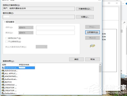This screenshot has width=127, height=96.
Task: Click the search results scrollbar thumb
Action: point(100,69)
